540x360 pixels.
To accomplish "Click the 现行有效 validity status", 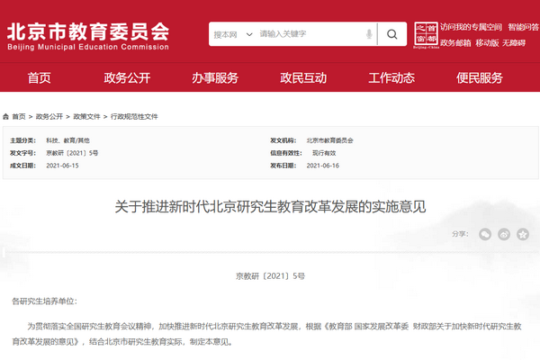I will pyautogui.click(x=324, y=153).
